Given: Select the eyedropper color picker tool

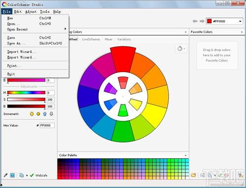Looking at the screenshot, I should click(x=5, y=175).
